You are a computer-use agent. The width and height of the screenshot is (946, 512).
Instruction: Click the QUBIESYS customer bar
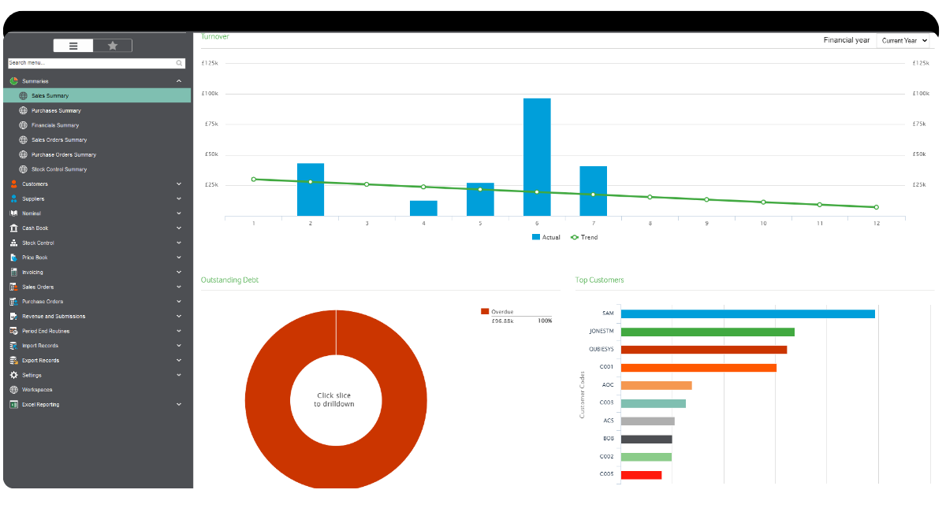[x=704, y=350]
